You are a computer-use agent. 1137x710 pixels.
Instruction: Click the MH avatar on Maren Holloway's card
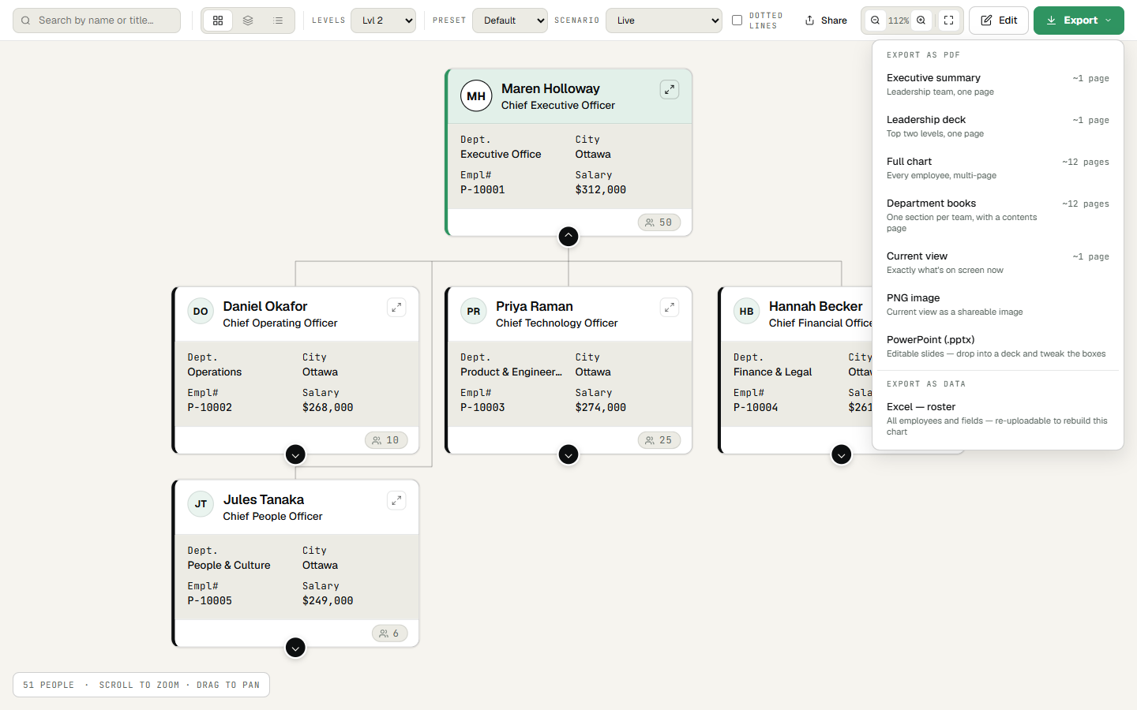[476, 96]
